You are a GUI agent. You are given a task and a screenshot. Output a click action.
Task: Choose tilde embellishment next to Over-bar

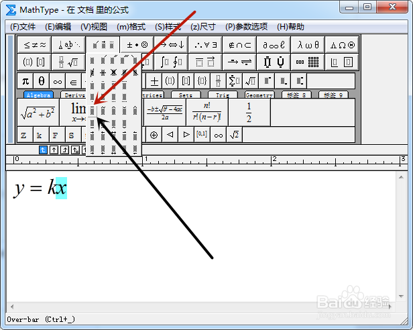tap(103, 111)
